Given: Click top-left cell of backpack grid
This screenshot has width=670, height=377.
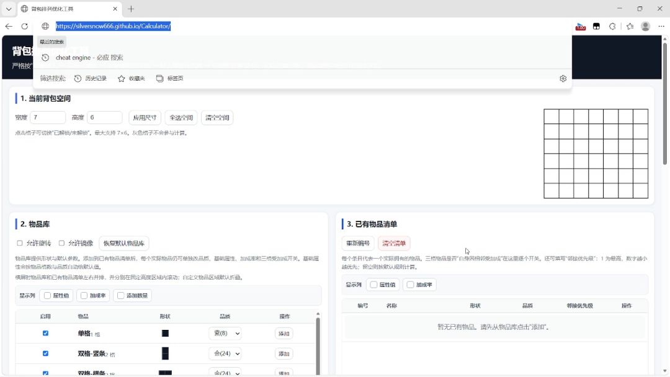Looking at the screenshot, I should click(552, 117).
